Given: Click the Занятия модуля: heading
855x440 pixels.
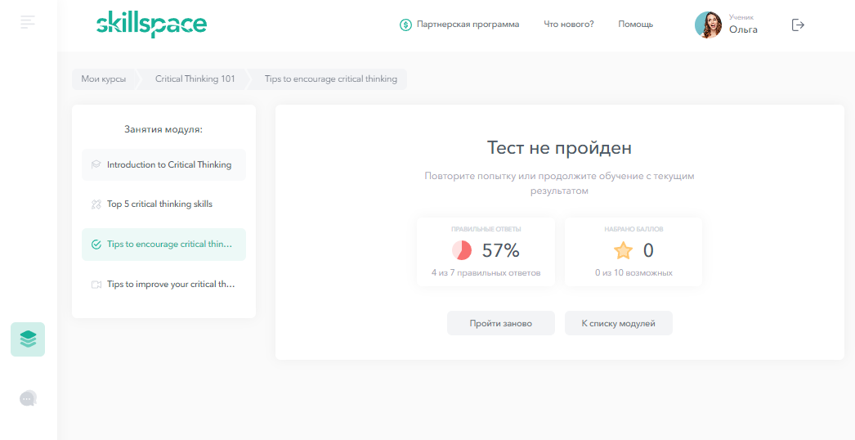Looking at the screenshot, I should pyautogui.click(x=163, y=129).
